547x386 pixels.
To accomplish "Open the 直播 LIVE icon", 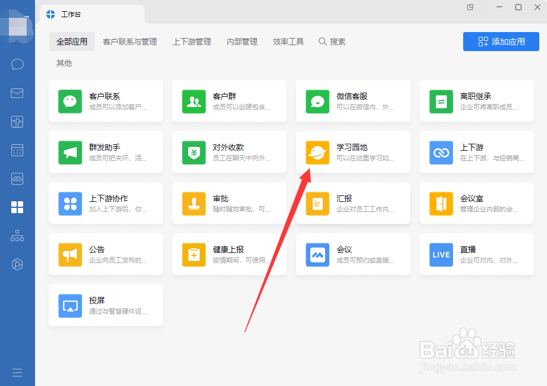I will 441,255.
